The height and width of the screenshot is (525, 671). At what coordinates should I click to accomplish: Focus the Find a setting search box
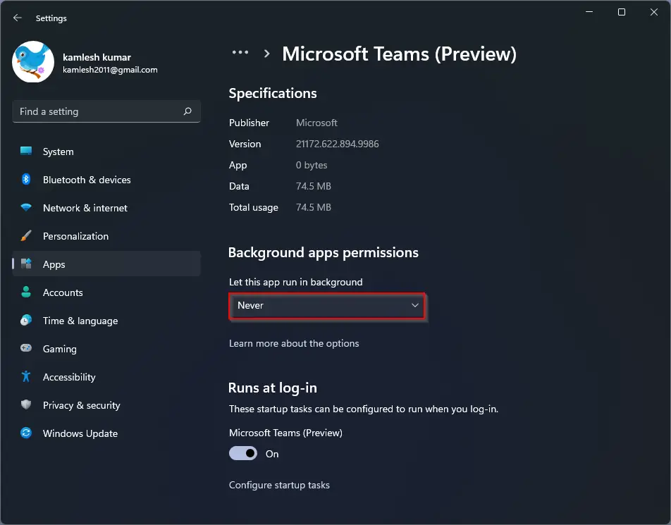click(106, 111)
